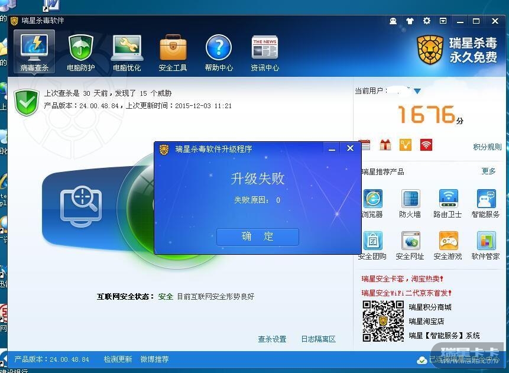Image resolution: width=509 pixels, height=373 pixels.
Task: Close the 升级失败 upgrade dialog
Action: click(350, 148)
